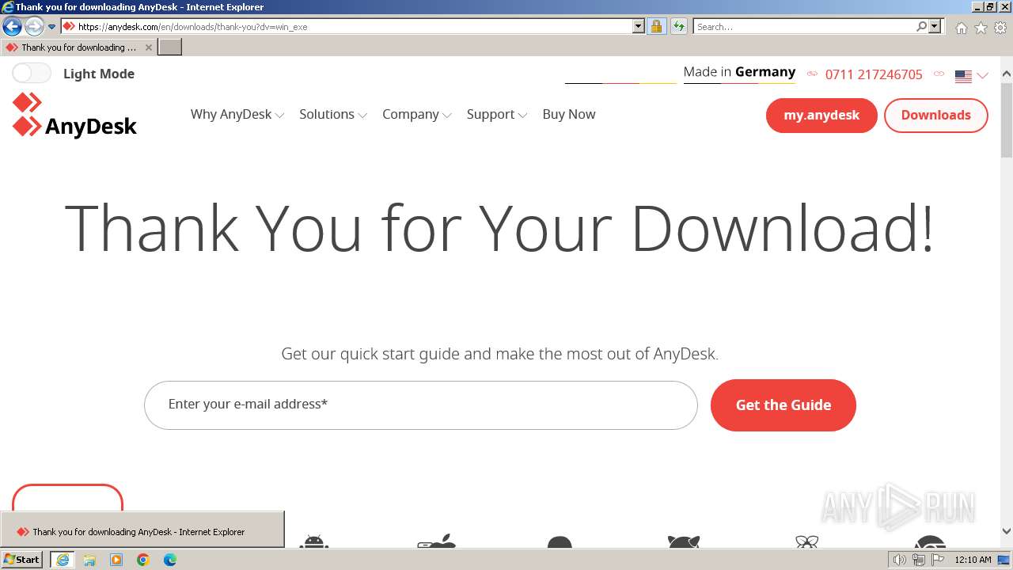The height and width of the screenshot is (570, 1013).
Task: Open the Buy Now page
Action: tap(569, 114)
